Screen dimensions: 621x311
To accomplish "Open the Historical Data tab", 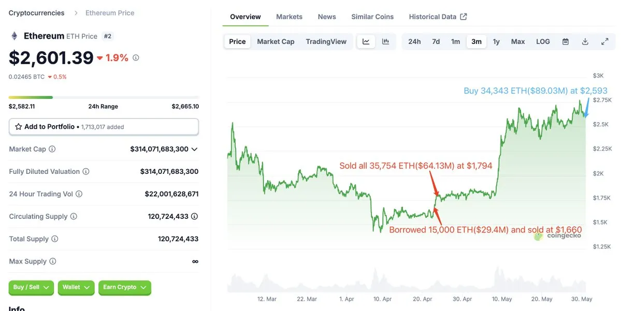I will coord(437,17).
